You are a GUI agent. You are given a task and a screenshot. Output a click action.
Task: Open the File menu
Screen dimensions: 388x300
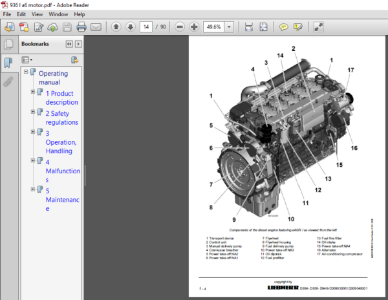[6, 14]
